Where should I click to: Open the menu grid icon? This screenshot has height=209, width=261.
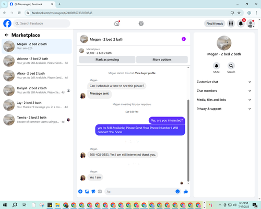[x=231, y=24]
